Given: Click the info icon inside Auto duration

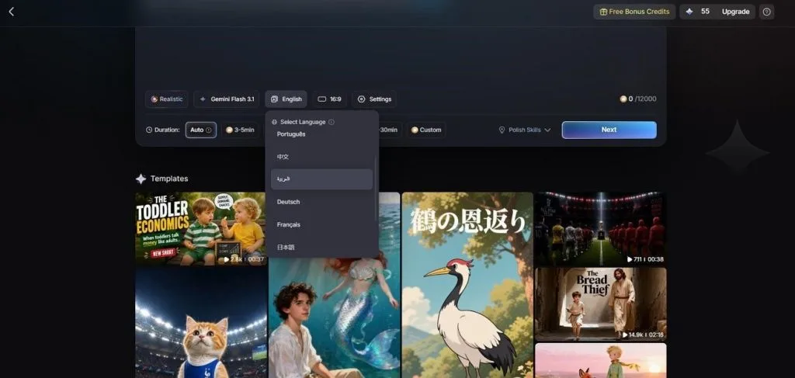Looking at the screenshot, I should [208, 130].
